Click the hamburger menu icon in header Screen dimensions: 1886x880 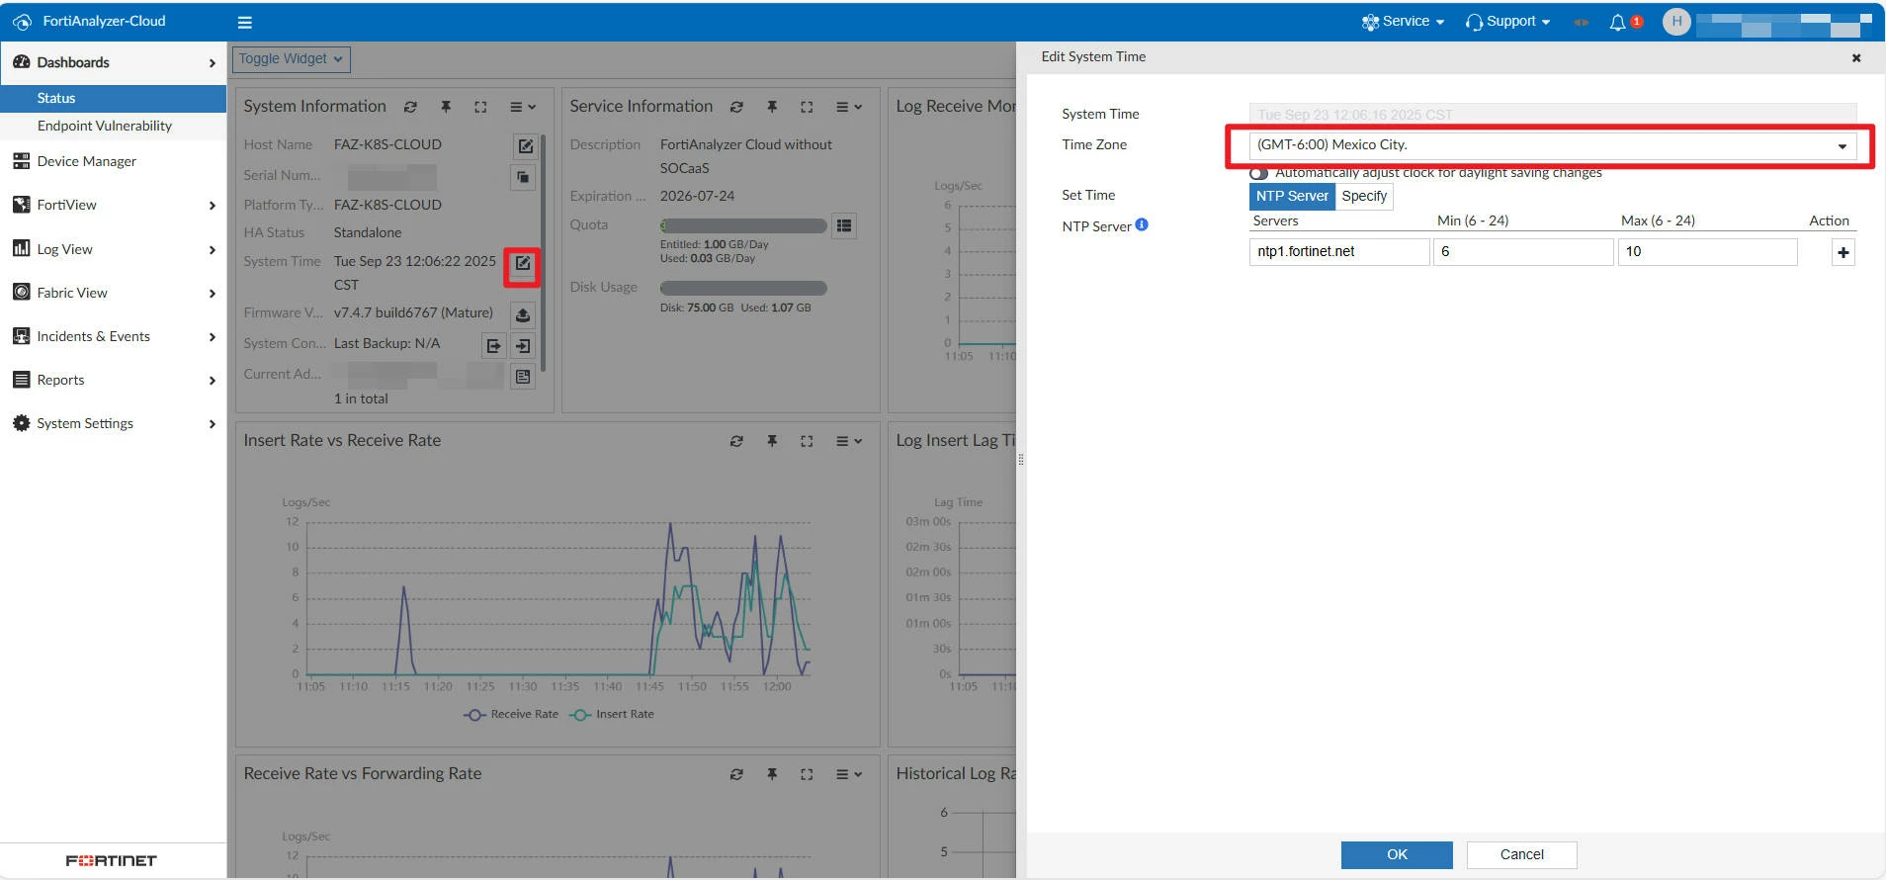point(245,22)
